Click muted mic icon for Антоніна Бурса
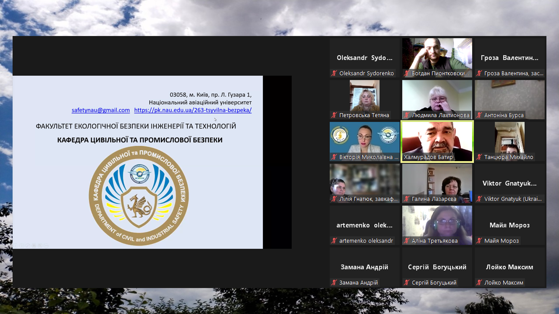 click(x=479, y=115)
